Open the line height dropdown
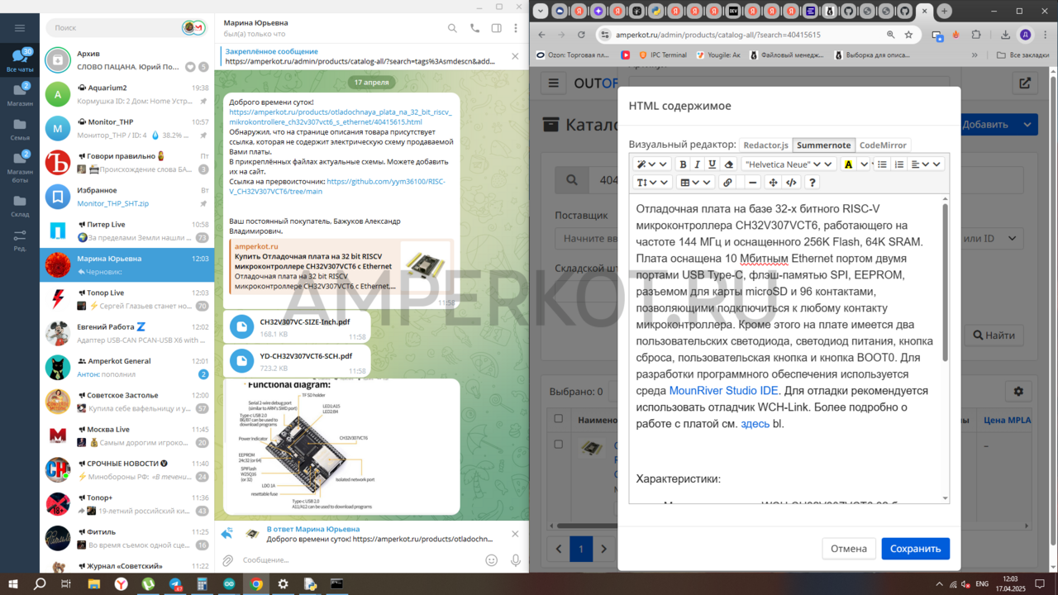Screen dimensions: 1058x595 coord(652,183)
